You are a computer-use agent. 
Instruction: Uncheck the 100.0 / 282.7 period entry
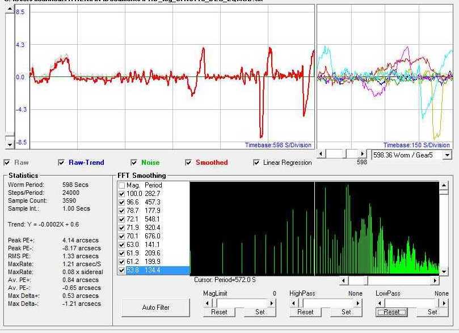122,194
